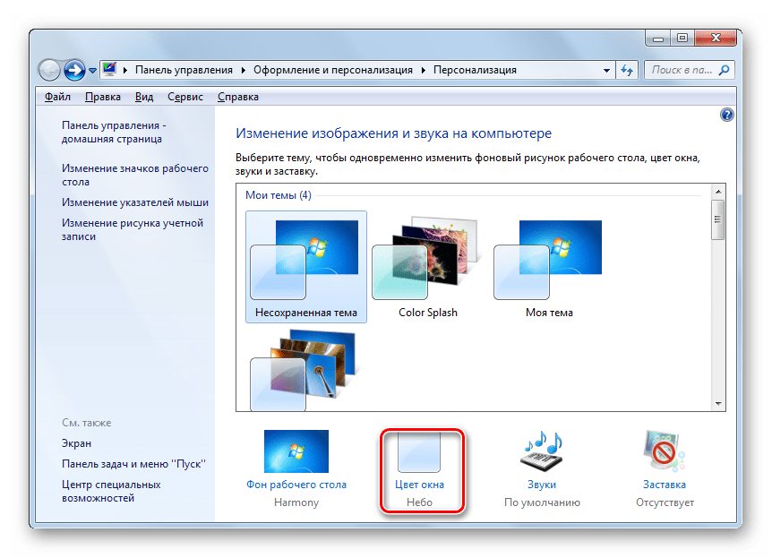This screenshot has width=772, height=558.
Task: Close the Personalization window
Action: pos(716,38)
